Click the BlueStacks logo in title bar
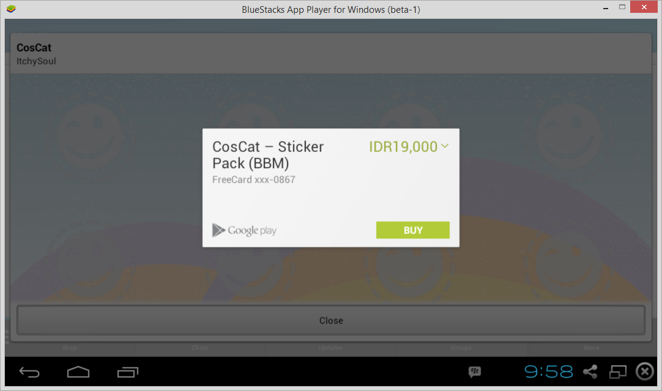Screen dimensions: 662x391 11,9
